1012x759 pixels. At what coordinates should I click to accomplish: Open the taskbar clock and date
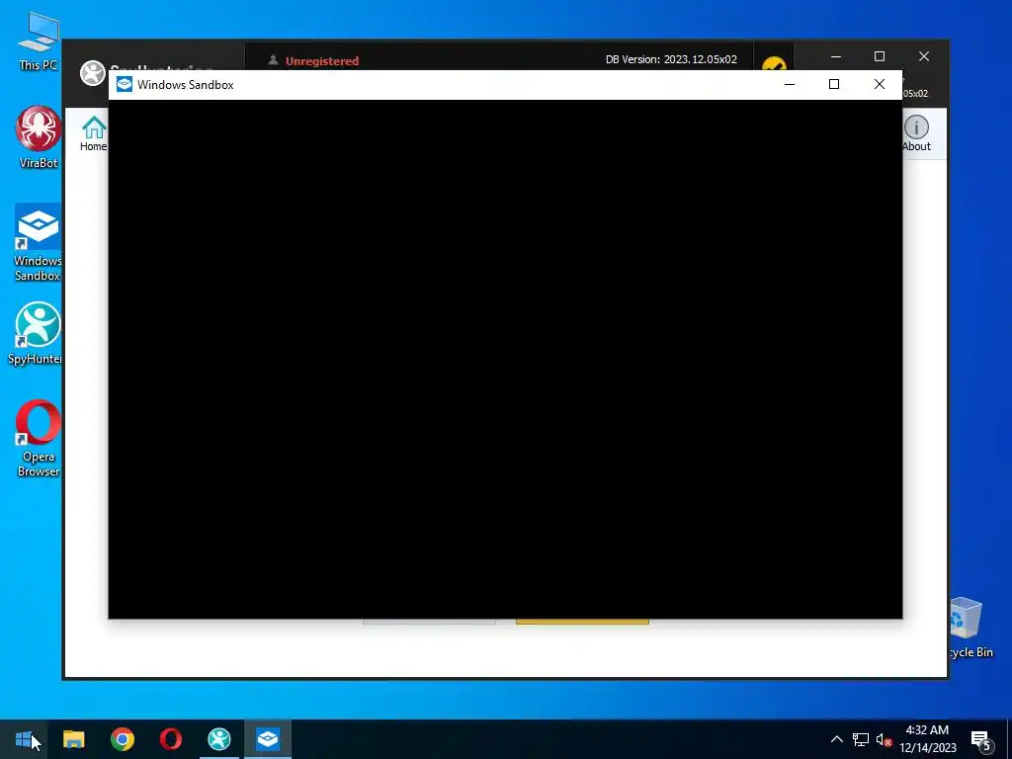[927, 739]
